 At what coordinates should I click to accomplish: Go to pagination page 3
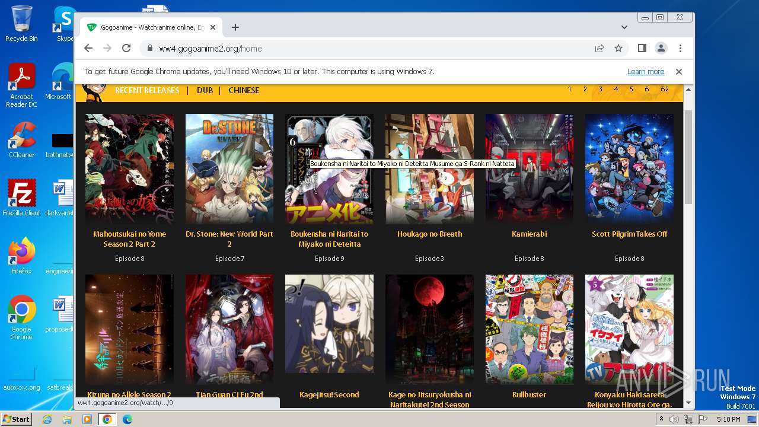click(x=600, y=89)
